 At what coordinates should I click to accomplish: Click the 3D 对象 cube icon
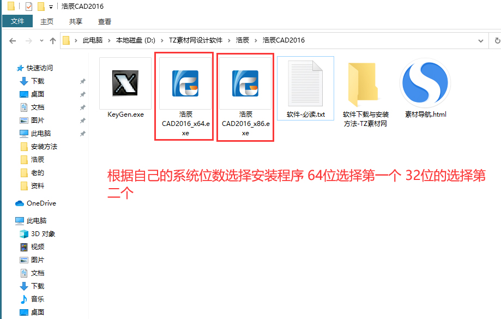tap(24, 234)
